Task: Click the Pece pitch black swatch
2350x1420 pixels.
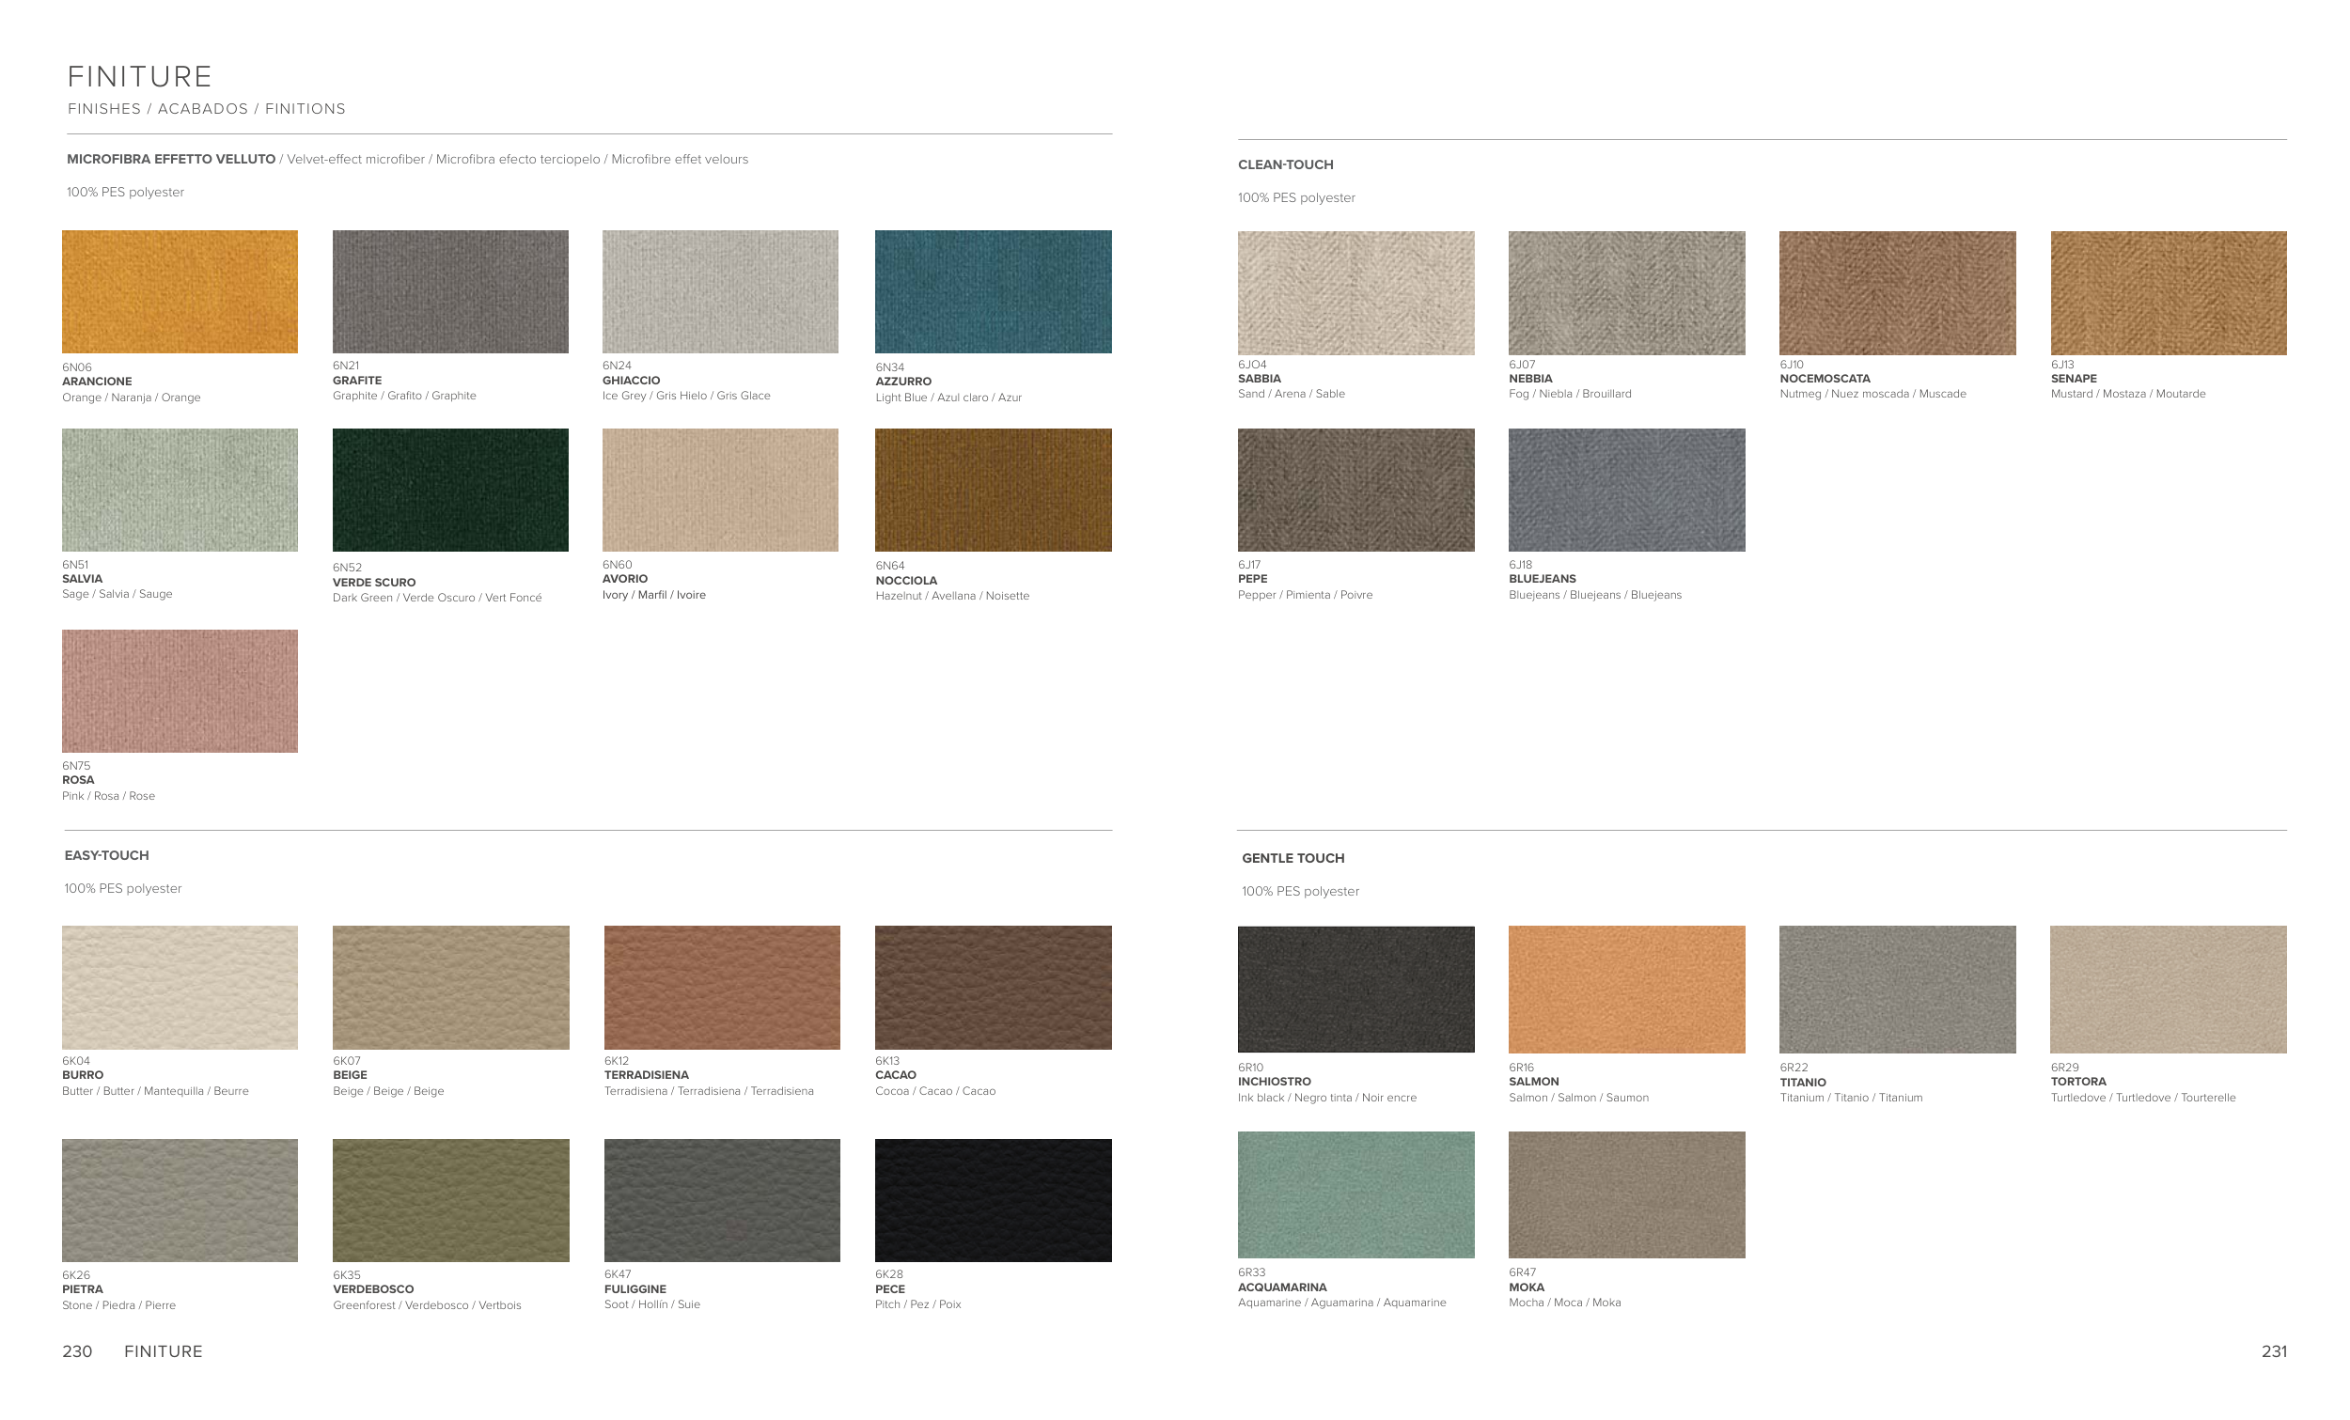Action: (x=993, y=1200)
